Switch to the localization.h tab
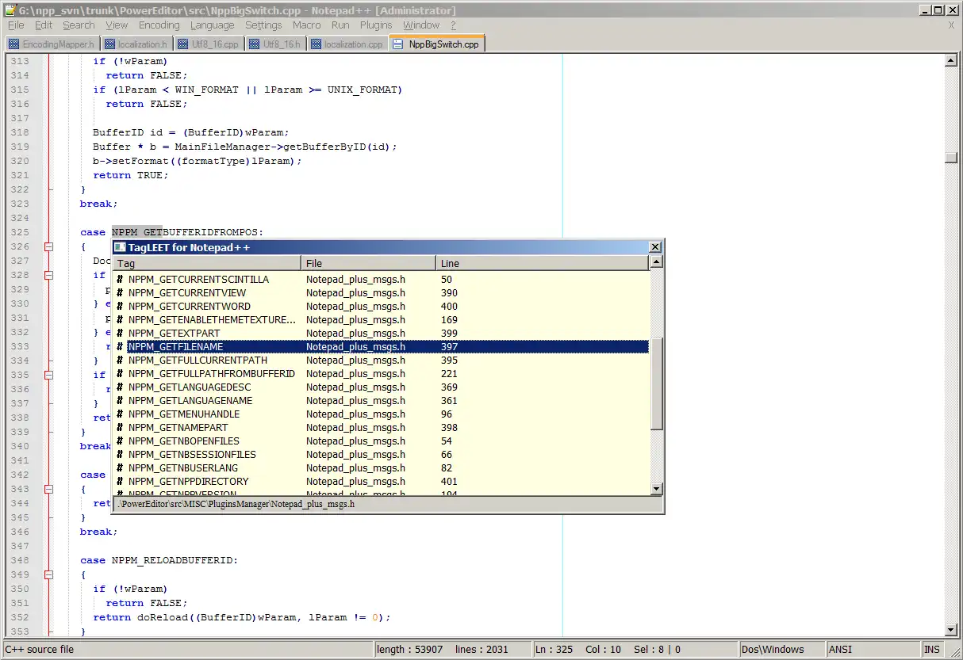 pos(136,44)
